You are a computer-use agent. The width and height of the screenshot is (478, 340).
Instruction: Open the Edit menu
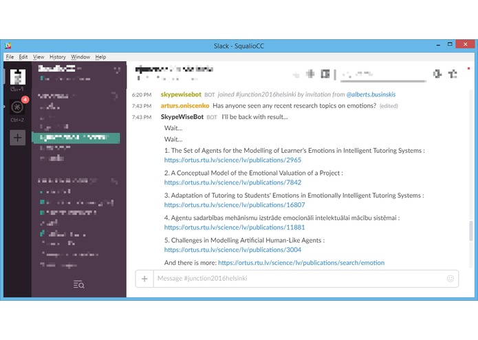coord(23,56)
